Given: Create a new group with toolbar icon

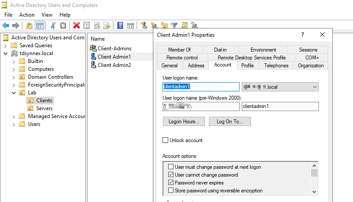Looking at the screenshot, I should click(154, 25).
